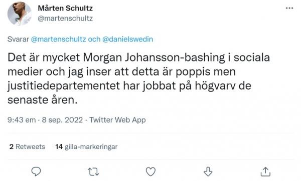The height and width of the screenshot is (181, 301).
Task: Like the tweet with heart icon
Action: (150, 171)
